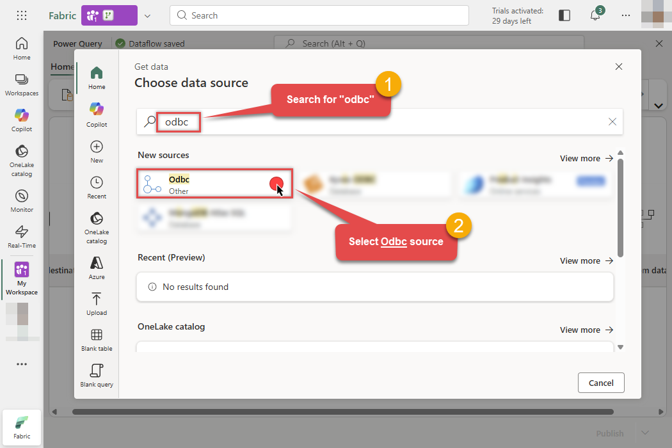View more New sources

586,158
